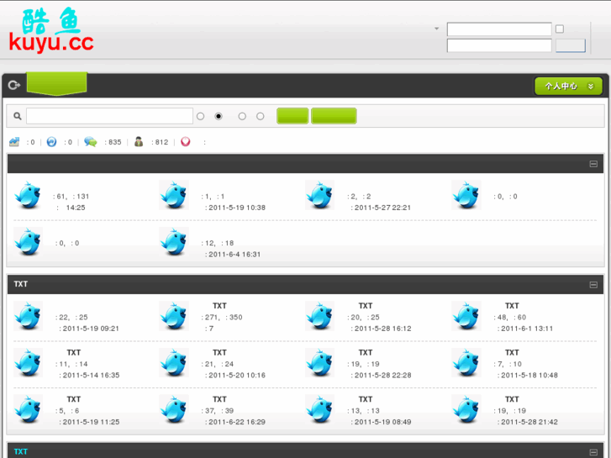Open bird icon forum dated 2011-5-28 21:42
The height and width of the screenshot is (458, 611).
(466, 409)
